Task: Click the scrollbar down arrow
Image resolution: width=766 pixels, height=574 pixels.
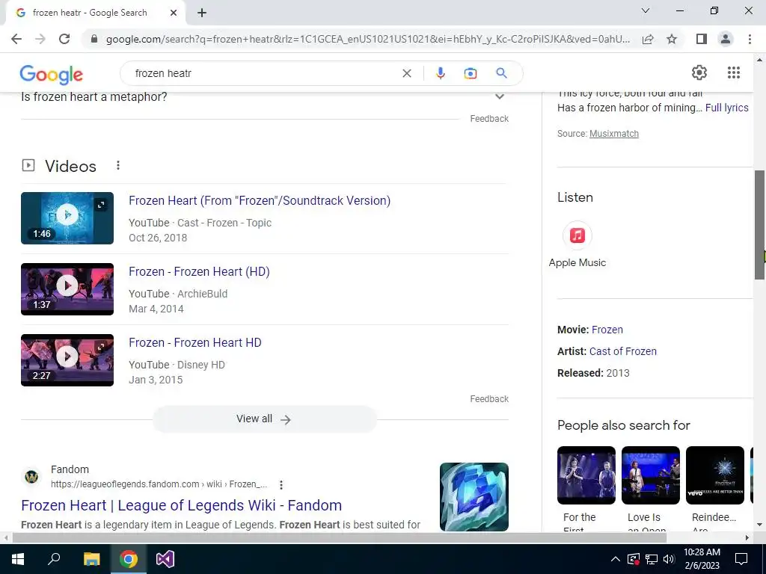Action: point(759,525)
